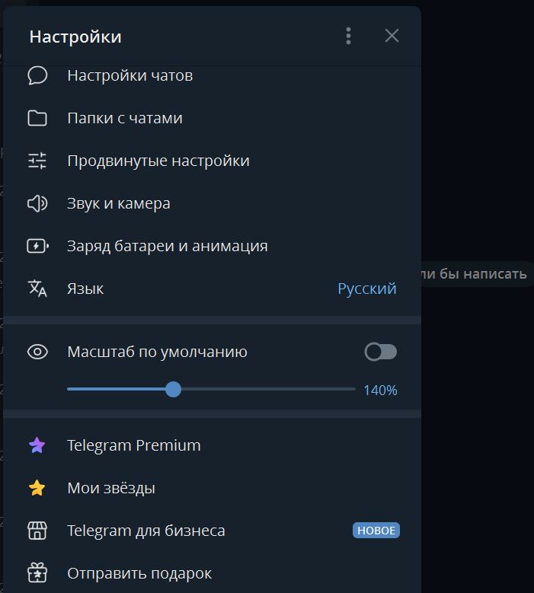Image resolution: width=534 pixels, height=593 pixels.
Task: Click the translate icon for language
Action: click(37, 289)
